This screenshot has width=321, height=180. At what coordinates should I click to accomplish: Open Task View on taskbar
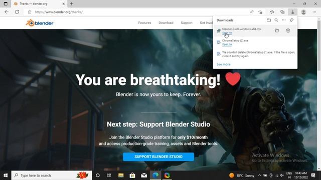click(109, 175)
